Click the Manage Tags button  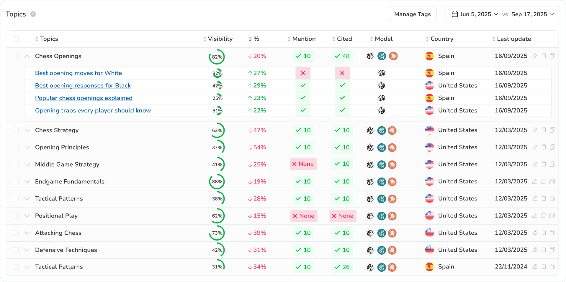click(412, 14)
